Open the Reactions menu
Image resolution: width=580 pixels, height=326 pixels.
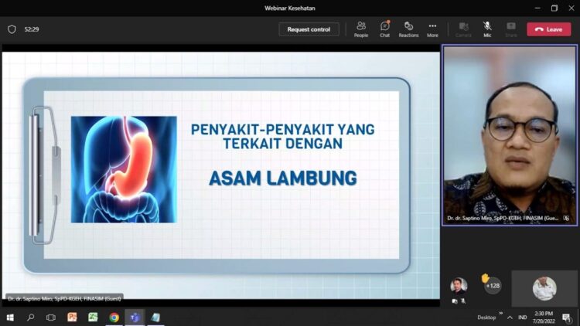click(x=408, y=29)
